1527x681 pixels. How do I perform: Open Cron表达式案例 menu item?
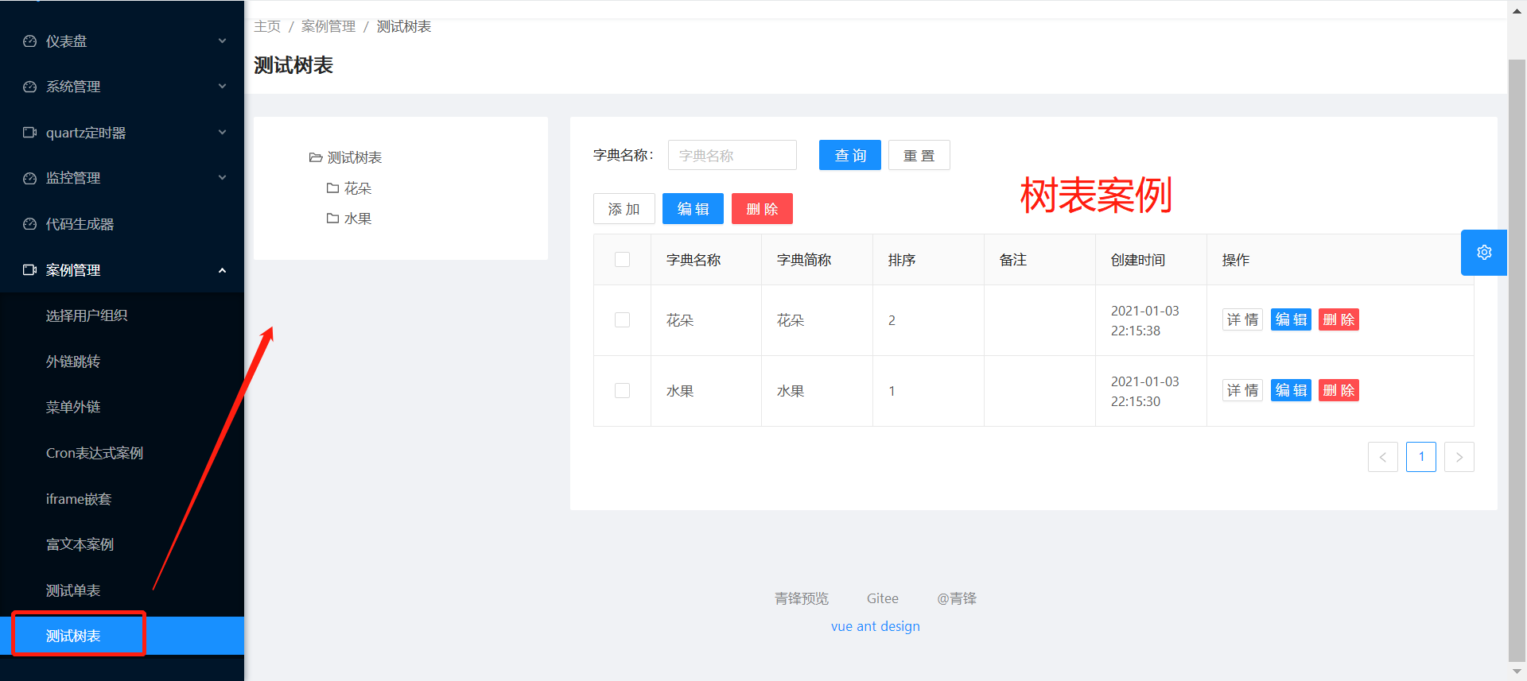pos(122,453)
